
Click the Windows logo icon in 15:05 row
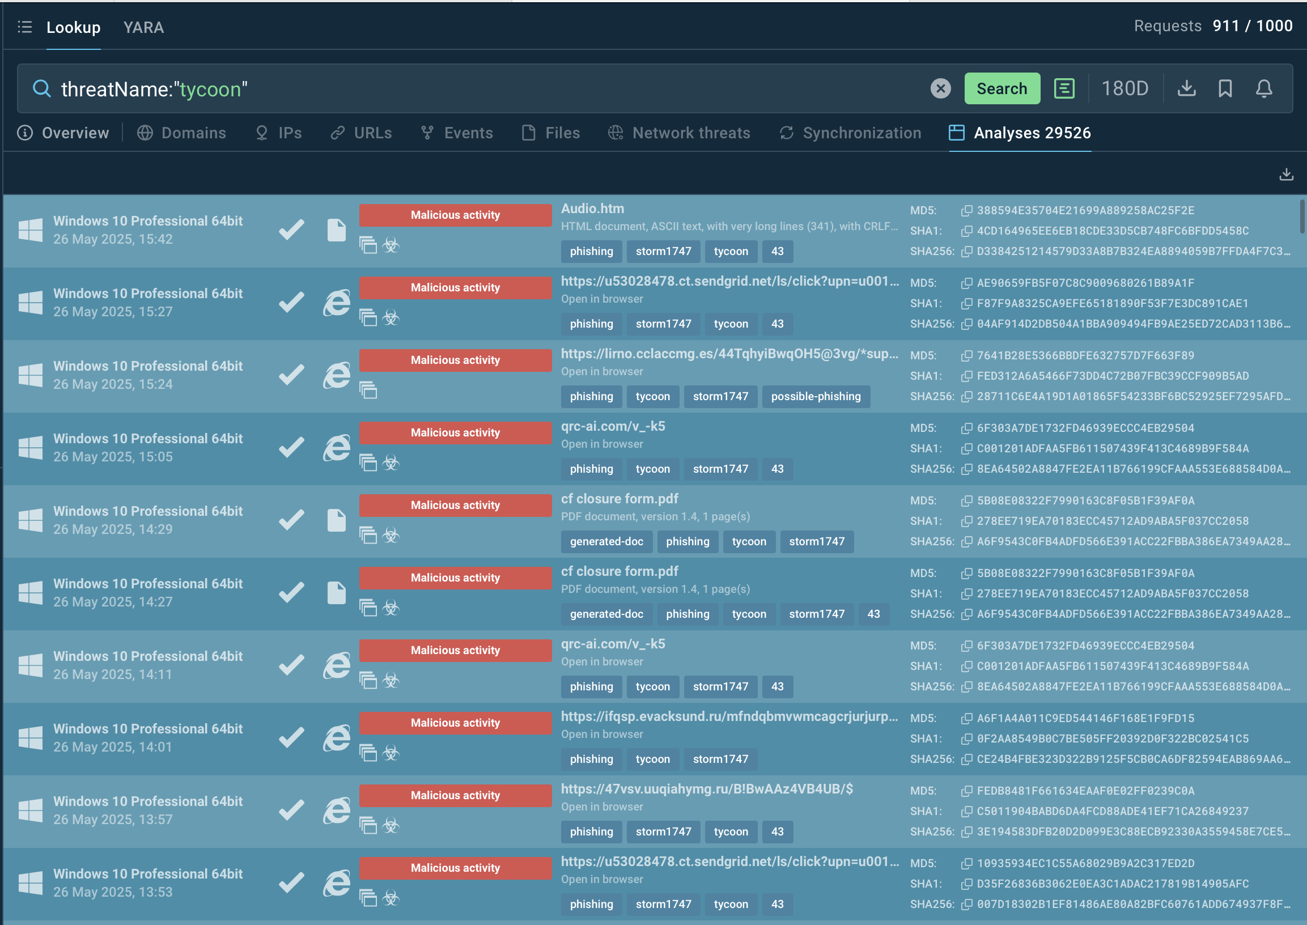click(30, 448)
